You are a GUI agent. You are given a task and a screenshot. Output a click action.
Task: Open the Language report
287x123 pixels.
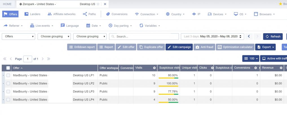[70, 26]
